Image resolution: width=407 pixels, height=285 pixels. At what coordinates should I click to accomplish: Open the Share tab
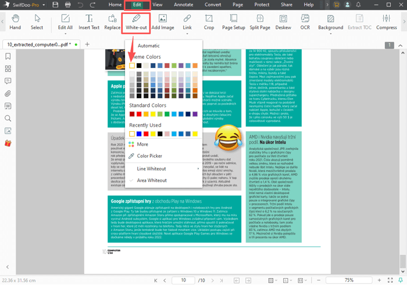287,5
